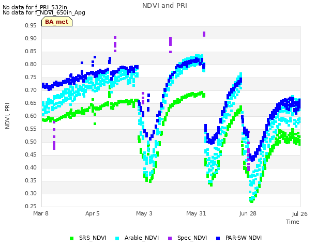This screenshot has width=331, height=248.
Task: Click cyan Arable_NDVI legend swatch
Action: (117, 238)
